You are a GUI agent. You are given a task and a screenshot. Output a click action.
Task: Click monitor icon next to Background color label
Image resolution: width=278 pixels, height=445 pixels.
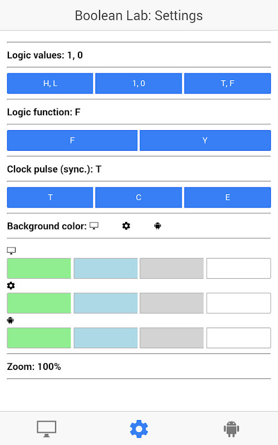pyautogui.click(x=94, y=226)
